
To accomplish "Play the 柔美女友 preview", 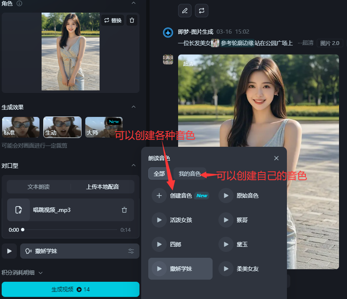I will coord(226,269).
